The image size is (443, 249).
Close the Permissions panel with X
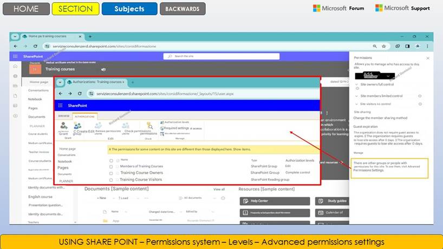click(x=428, y=57)
